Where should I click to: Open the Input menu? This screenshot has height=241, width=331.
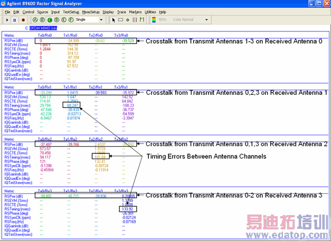coord(56,12)
